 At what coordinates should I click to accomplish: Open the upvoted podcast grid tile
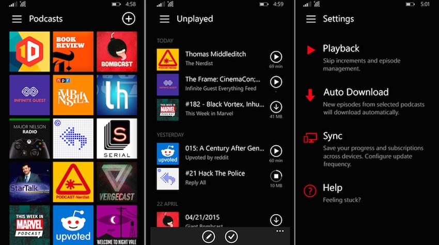73,225
